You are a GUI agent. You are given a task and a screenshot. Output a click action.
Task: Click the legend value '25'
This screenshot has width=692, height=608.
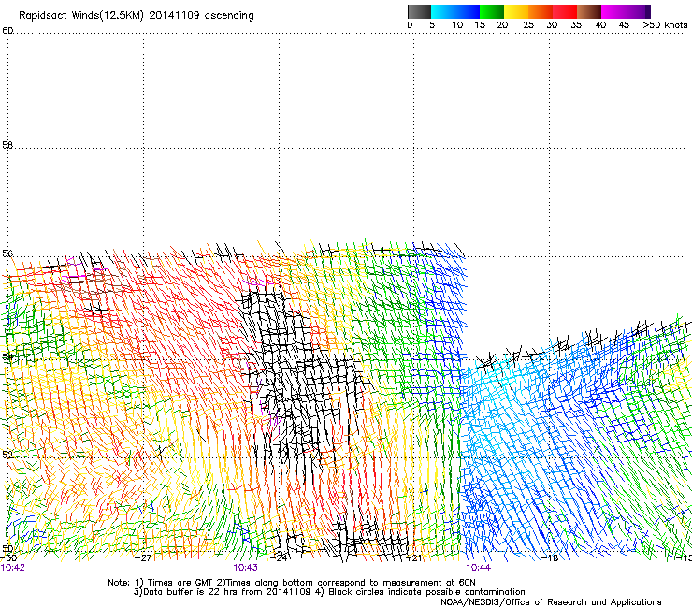point(528,25)
